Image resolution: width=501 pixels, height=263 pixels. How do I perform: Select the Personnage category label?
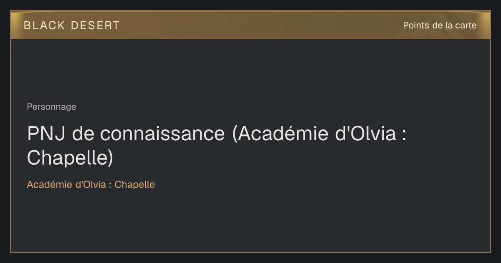(x=51, y=107)
